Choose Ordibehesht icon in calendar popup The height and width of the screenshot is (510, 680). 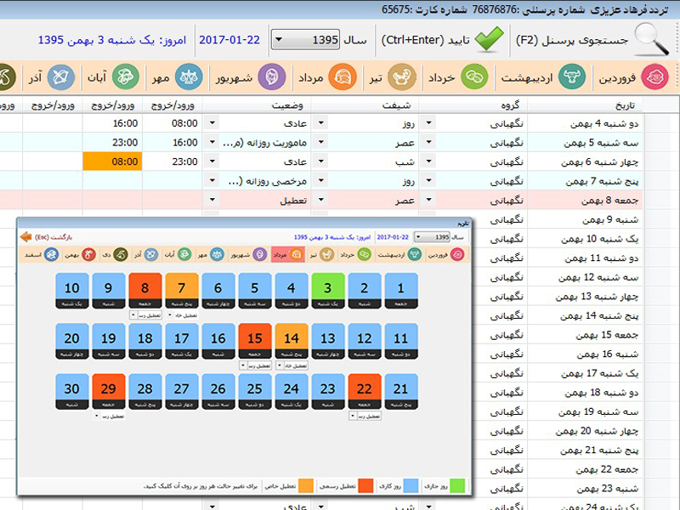point(415,254)
